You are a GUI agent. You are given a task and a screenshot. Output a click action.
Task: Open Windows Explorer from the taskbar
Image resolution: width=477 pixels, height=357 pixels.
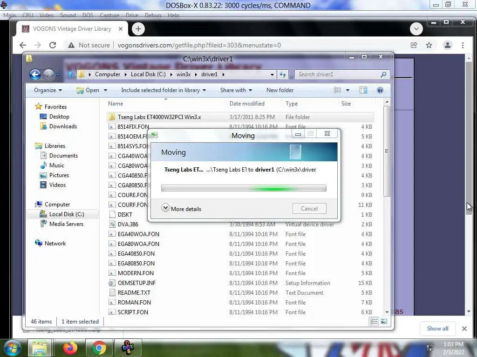[40, 348]
